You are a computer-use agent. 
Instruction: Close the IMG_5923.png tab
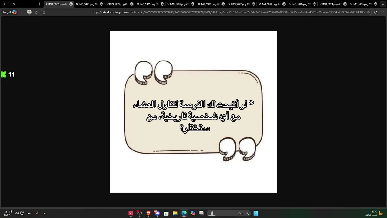coord(199,4)
